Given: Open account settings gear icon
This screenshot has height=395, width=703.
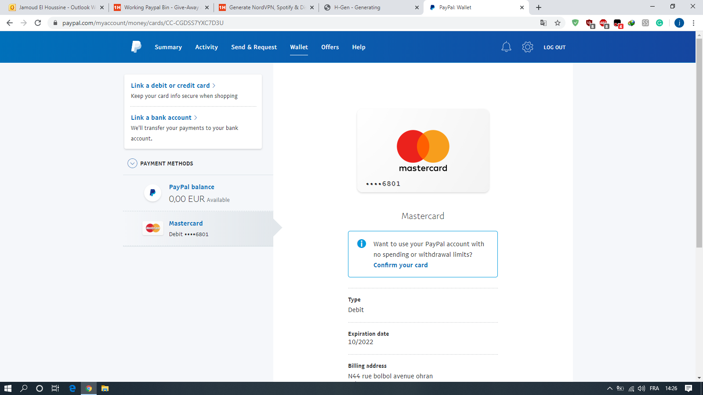Looking at the screenshot, I should coord(527,47).
